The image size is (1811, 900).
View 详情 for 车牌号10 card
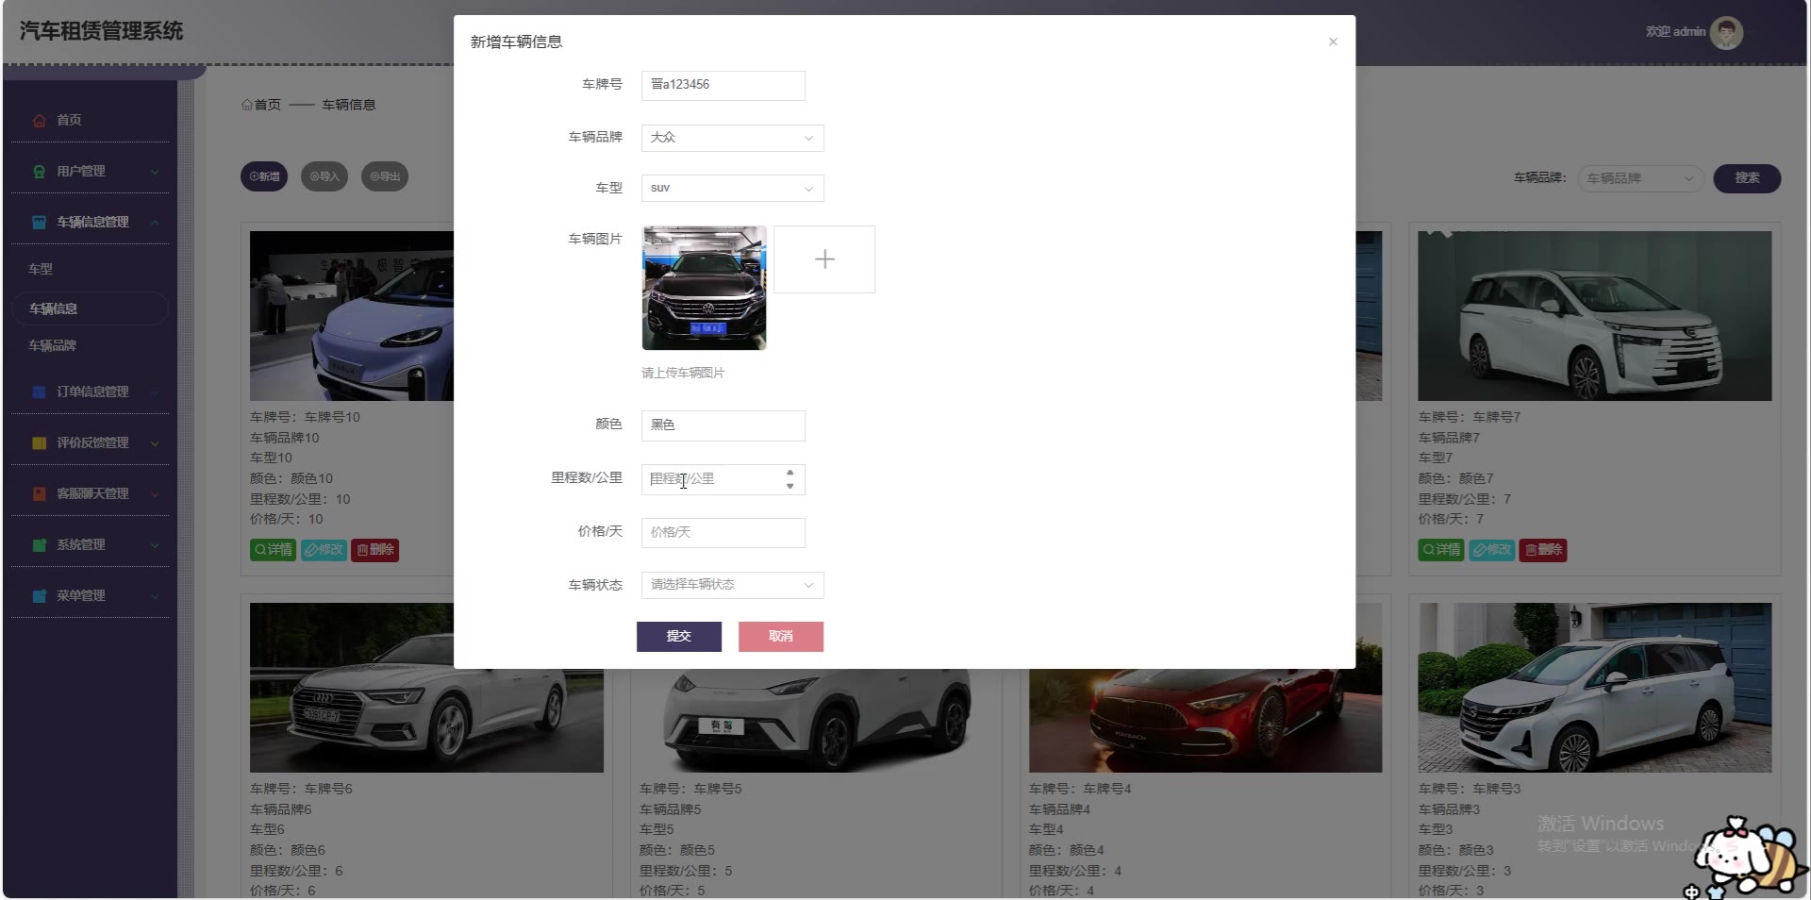pos(274,550)
